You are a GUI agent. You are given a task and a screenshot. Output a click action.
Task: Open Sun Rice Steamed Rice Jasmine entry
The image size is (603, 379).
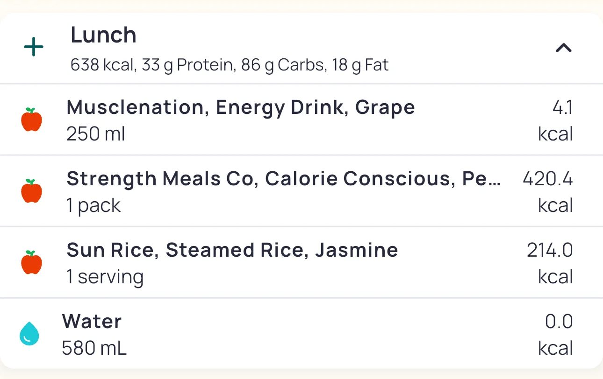coord(232,250)
